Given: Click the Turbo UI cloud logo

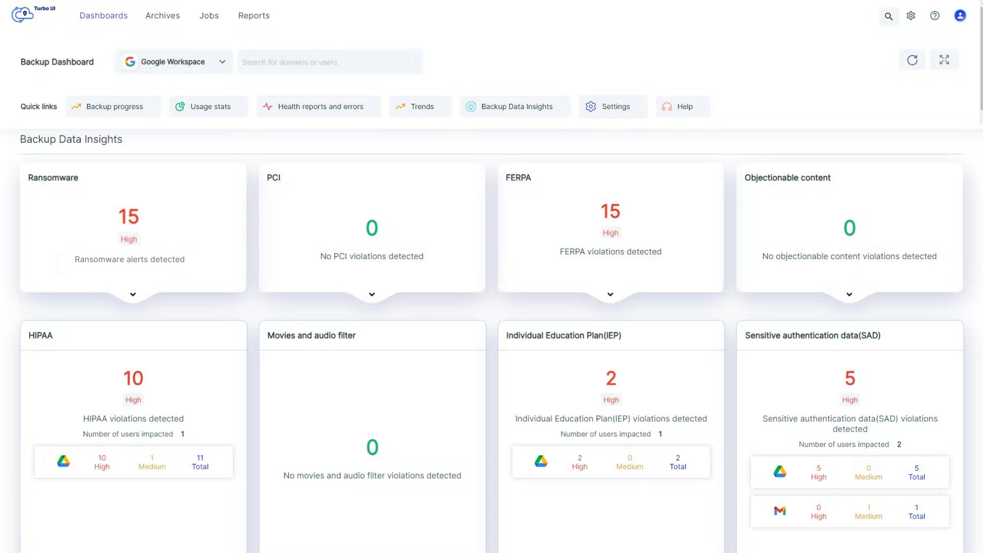Looking at the screenshot, I should [23, 15].
